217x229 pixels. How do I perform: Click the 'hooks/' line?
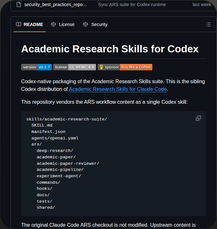44,189
